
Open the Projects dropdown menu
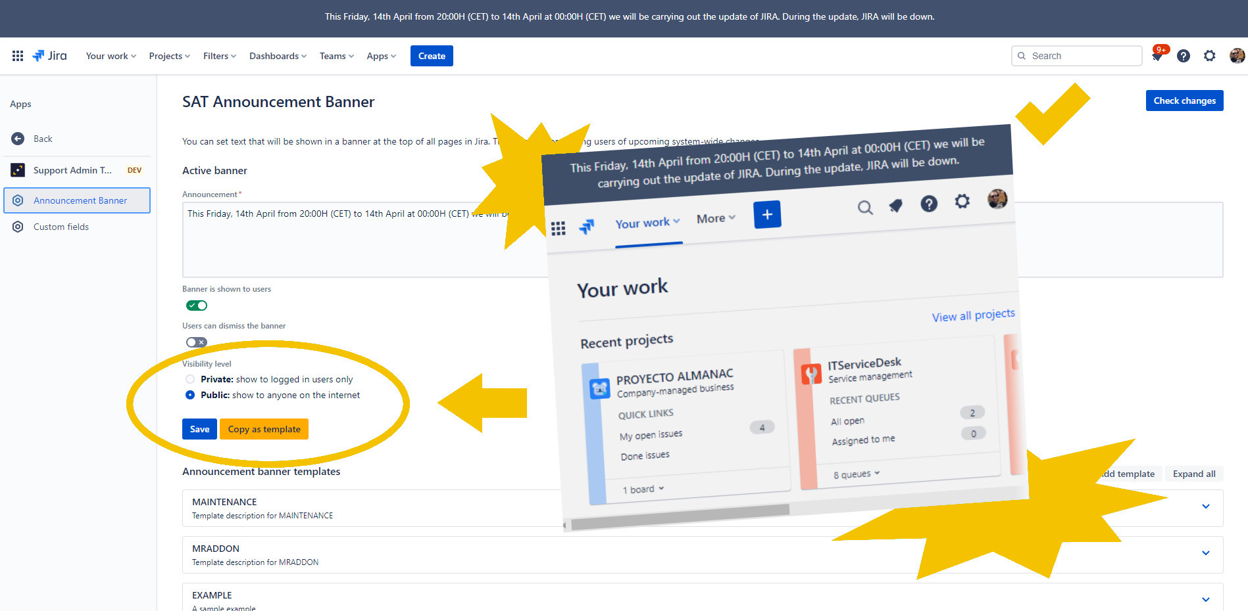169,56
